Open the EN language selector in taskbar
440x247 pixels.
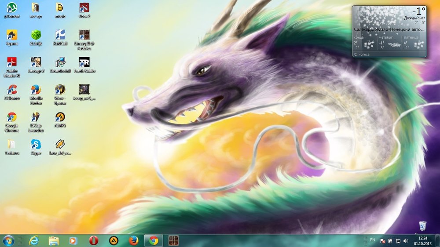click(373, 240)
